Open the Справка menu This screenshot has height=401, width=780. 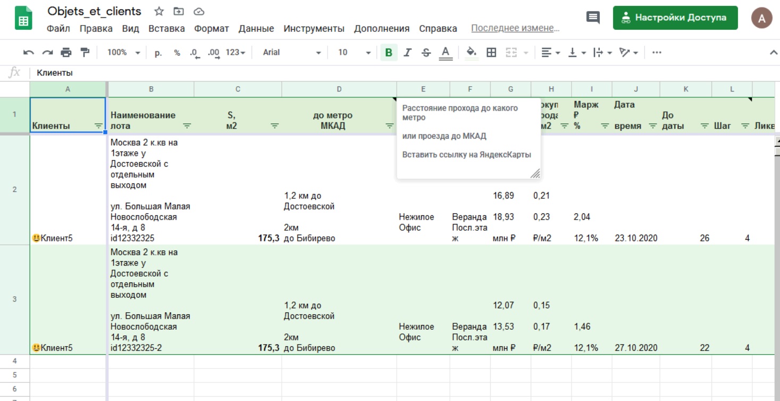(x=438, y=28)
